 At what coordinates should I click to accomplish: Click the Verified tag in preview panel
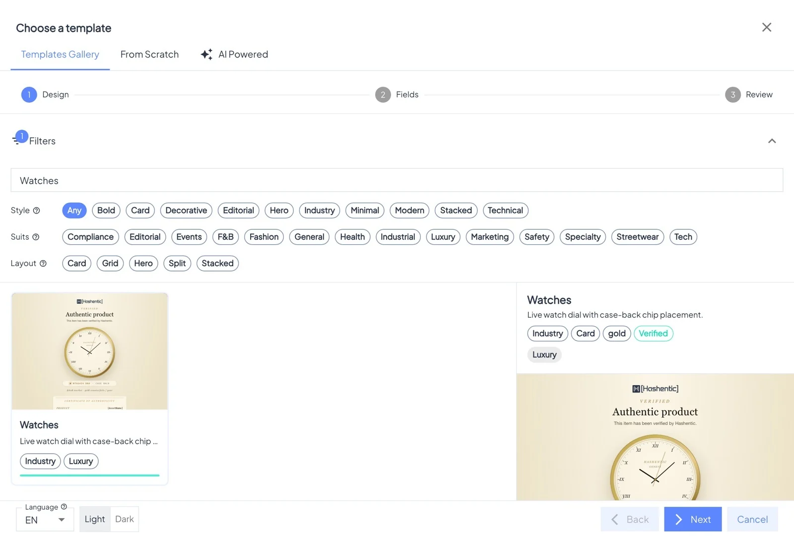coord(654,334)
